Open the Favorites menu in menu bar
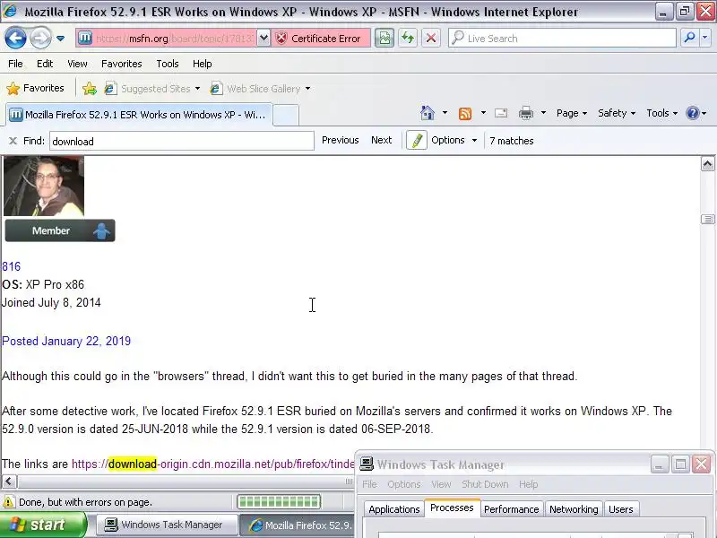This screenshot has height=538, width=717. point(122,64)
